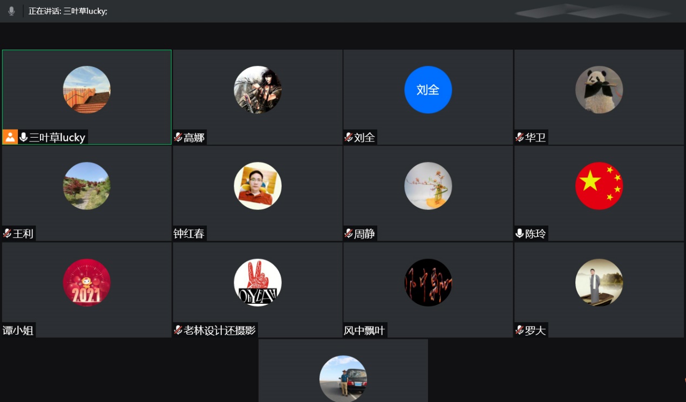Click the muted mic icon beside 周静
This screenshot has width=686, height=402.
tap(349, 234)
